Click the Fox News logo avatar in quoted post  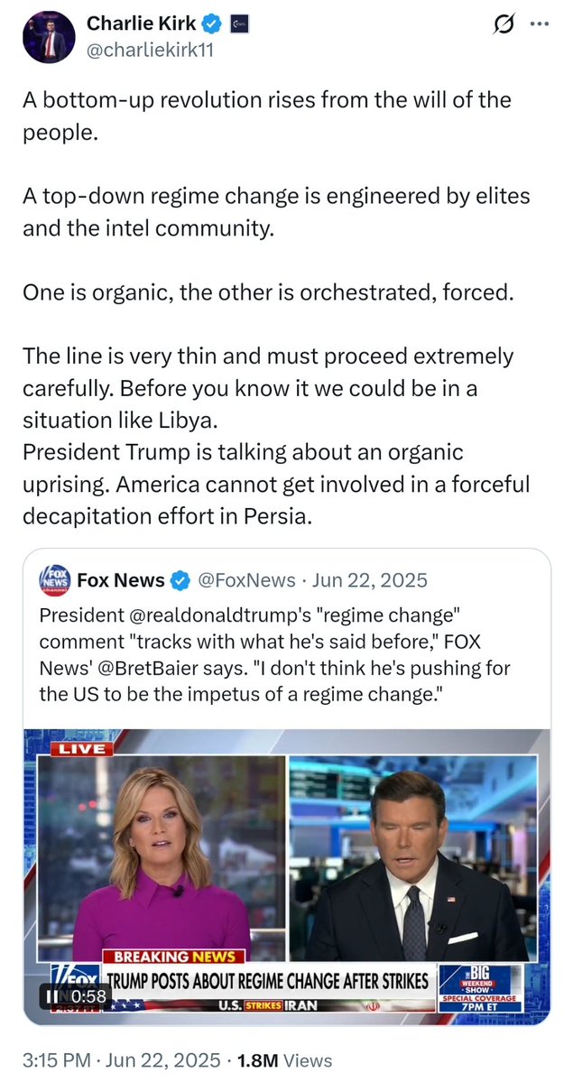point(54,579)
